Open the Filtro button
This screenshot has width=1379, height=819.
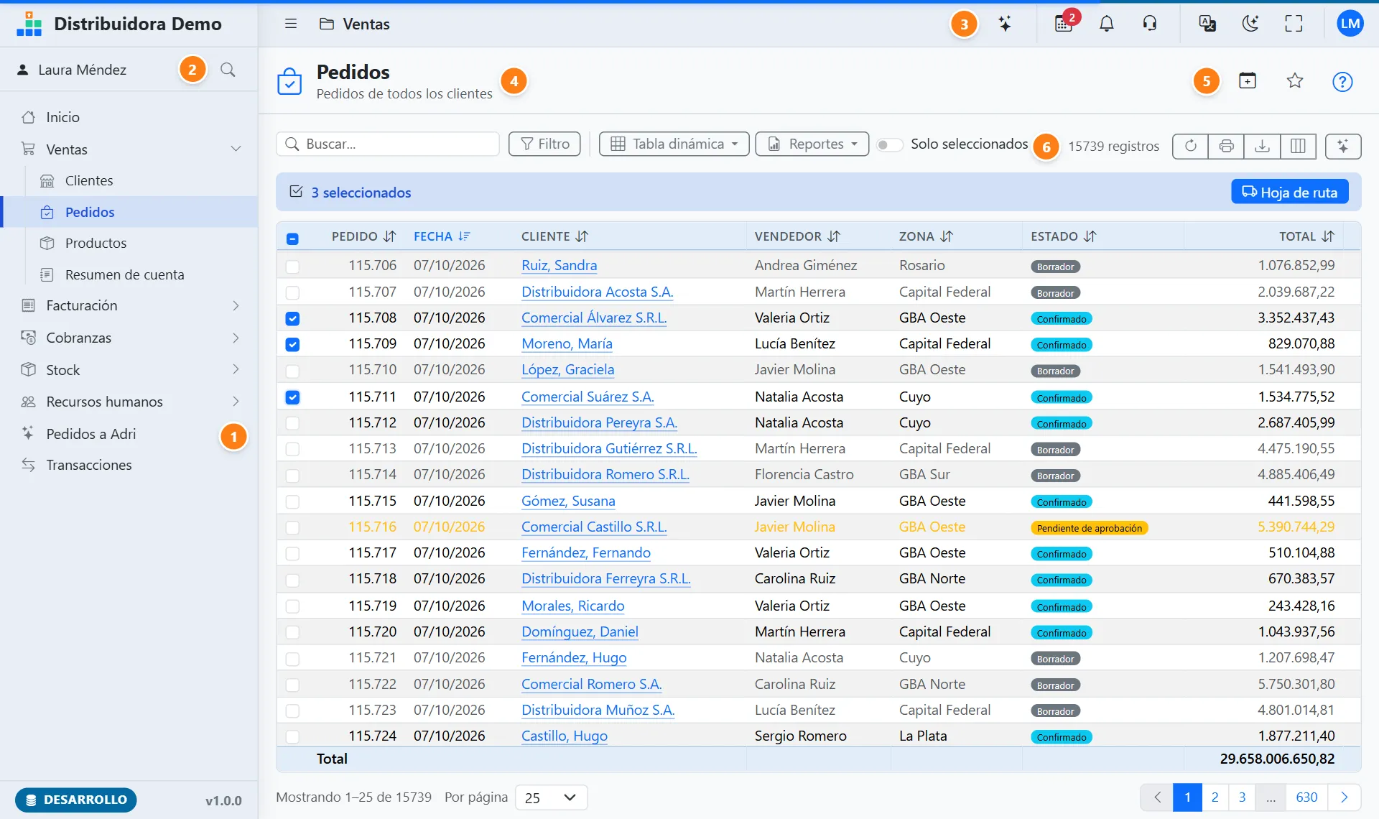pos(544,144)
